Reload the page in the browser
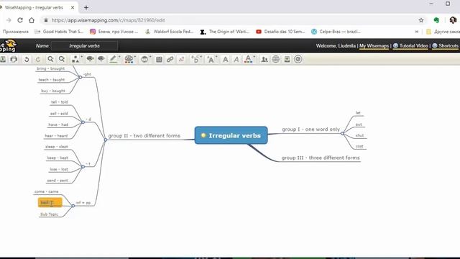 (20, 20)
